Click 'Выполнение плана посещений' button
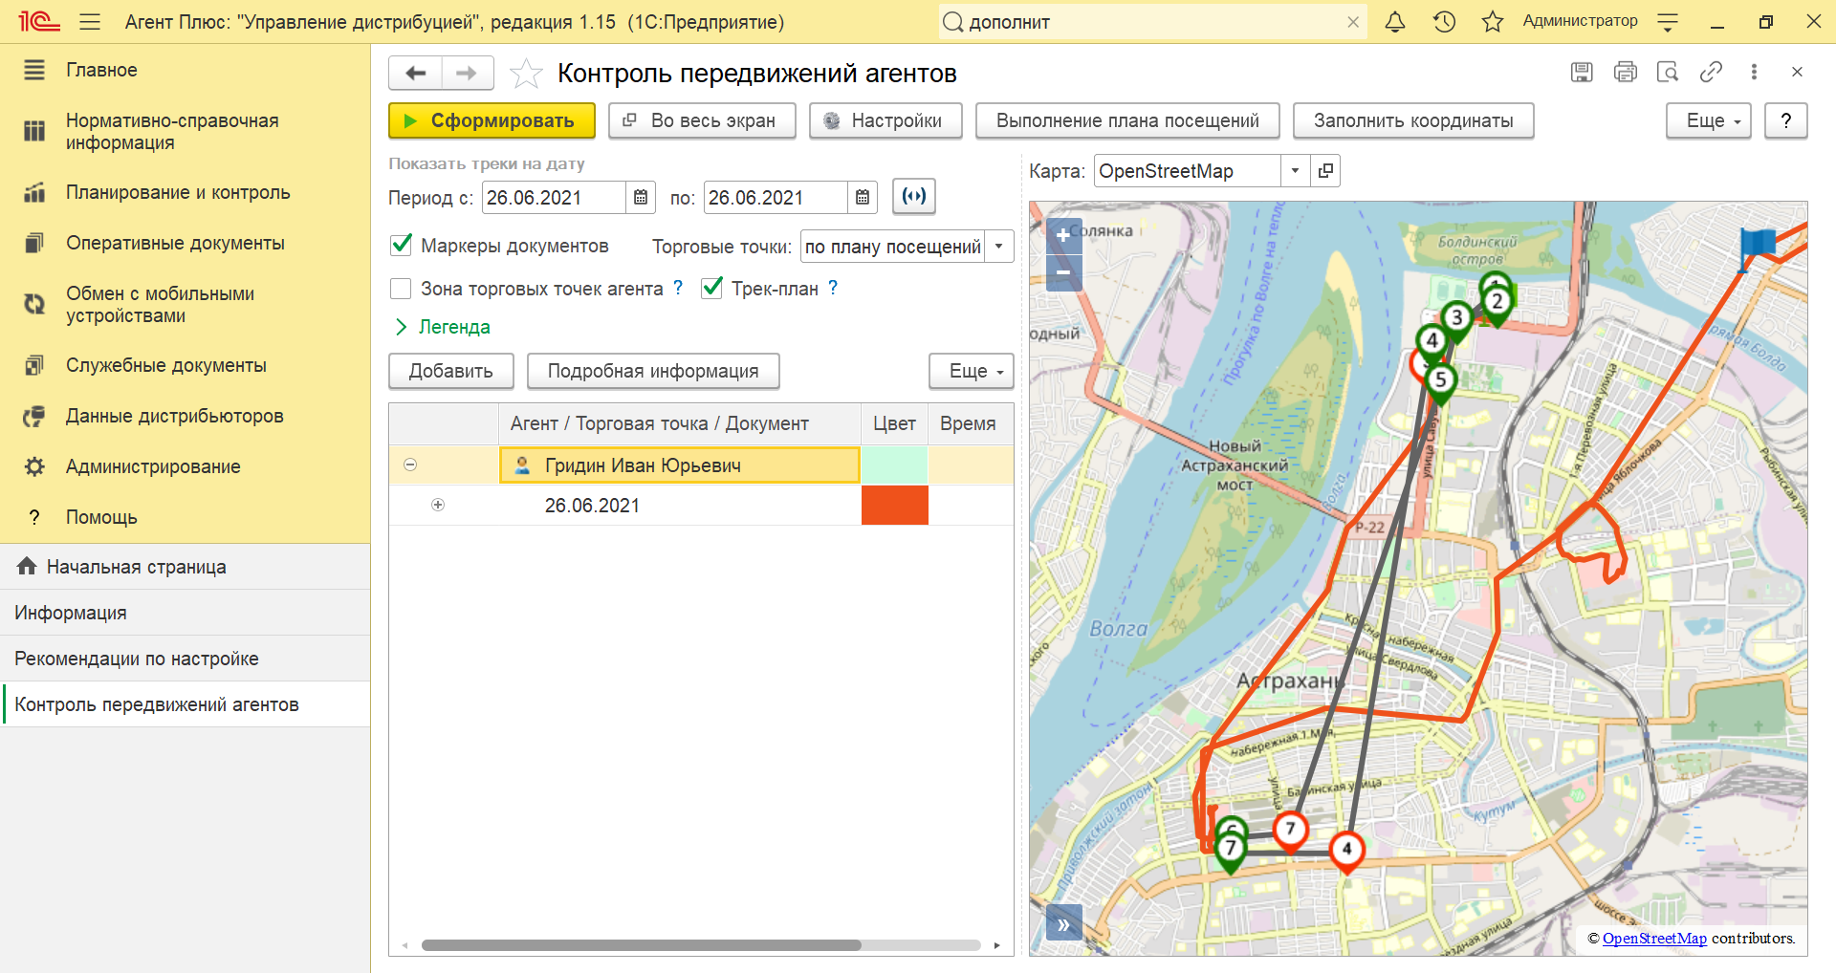This screenshot has height=973, width=1836. click(x=1127, y=120)
